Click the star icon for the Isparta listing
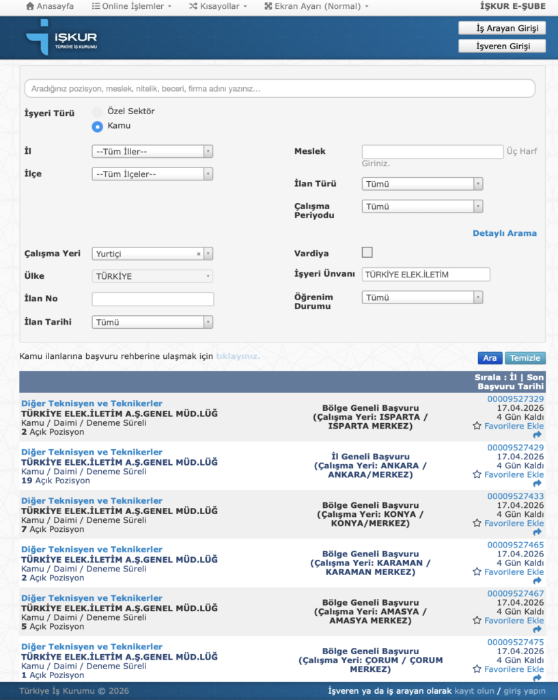The image size is (558, 700). pyautogui.click(x=477, y=426)
